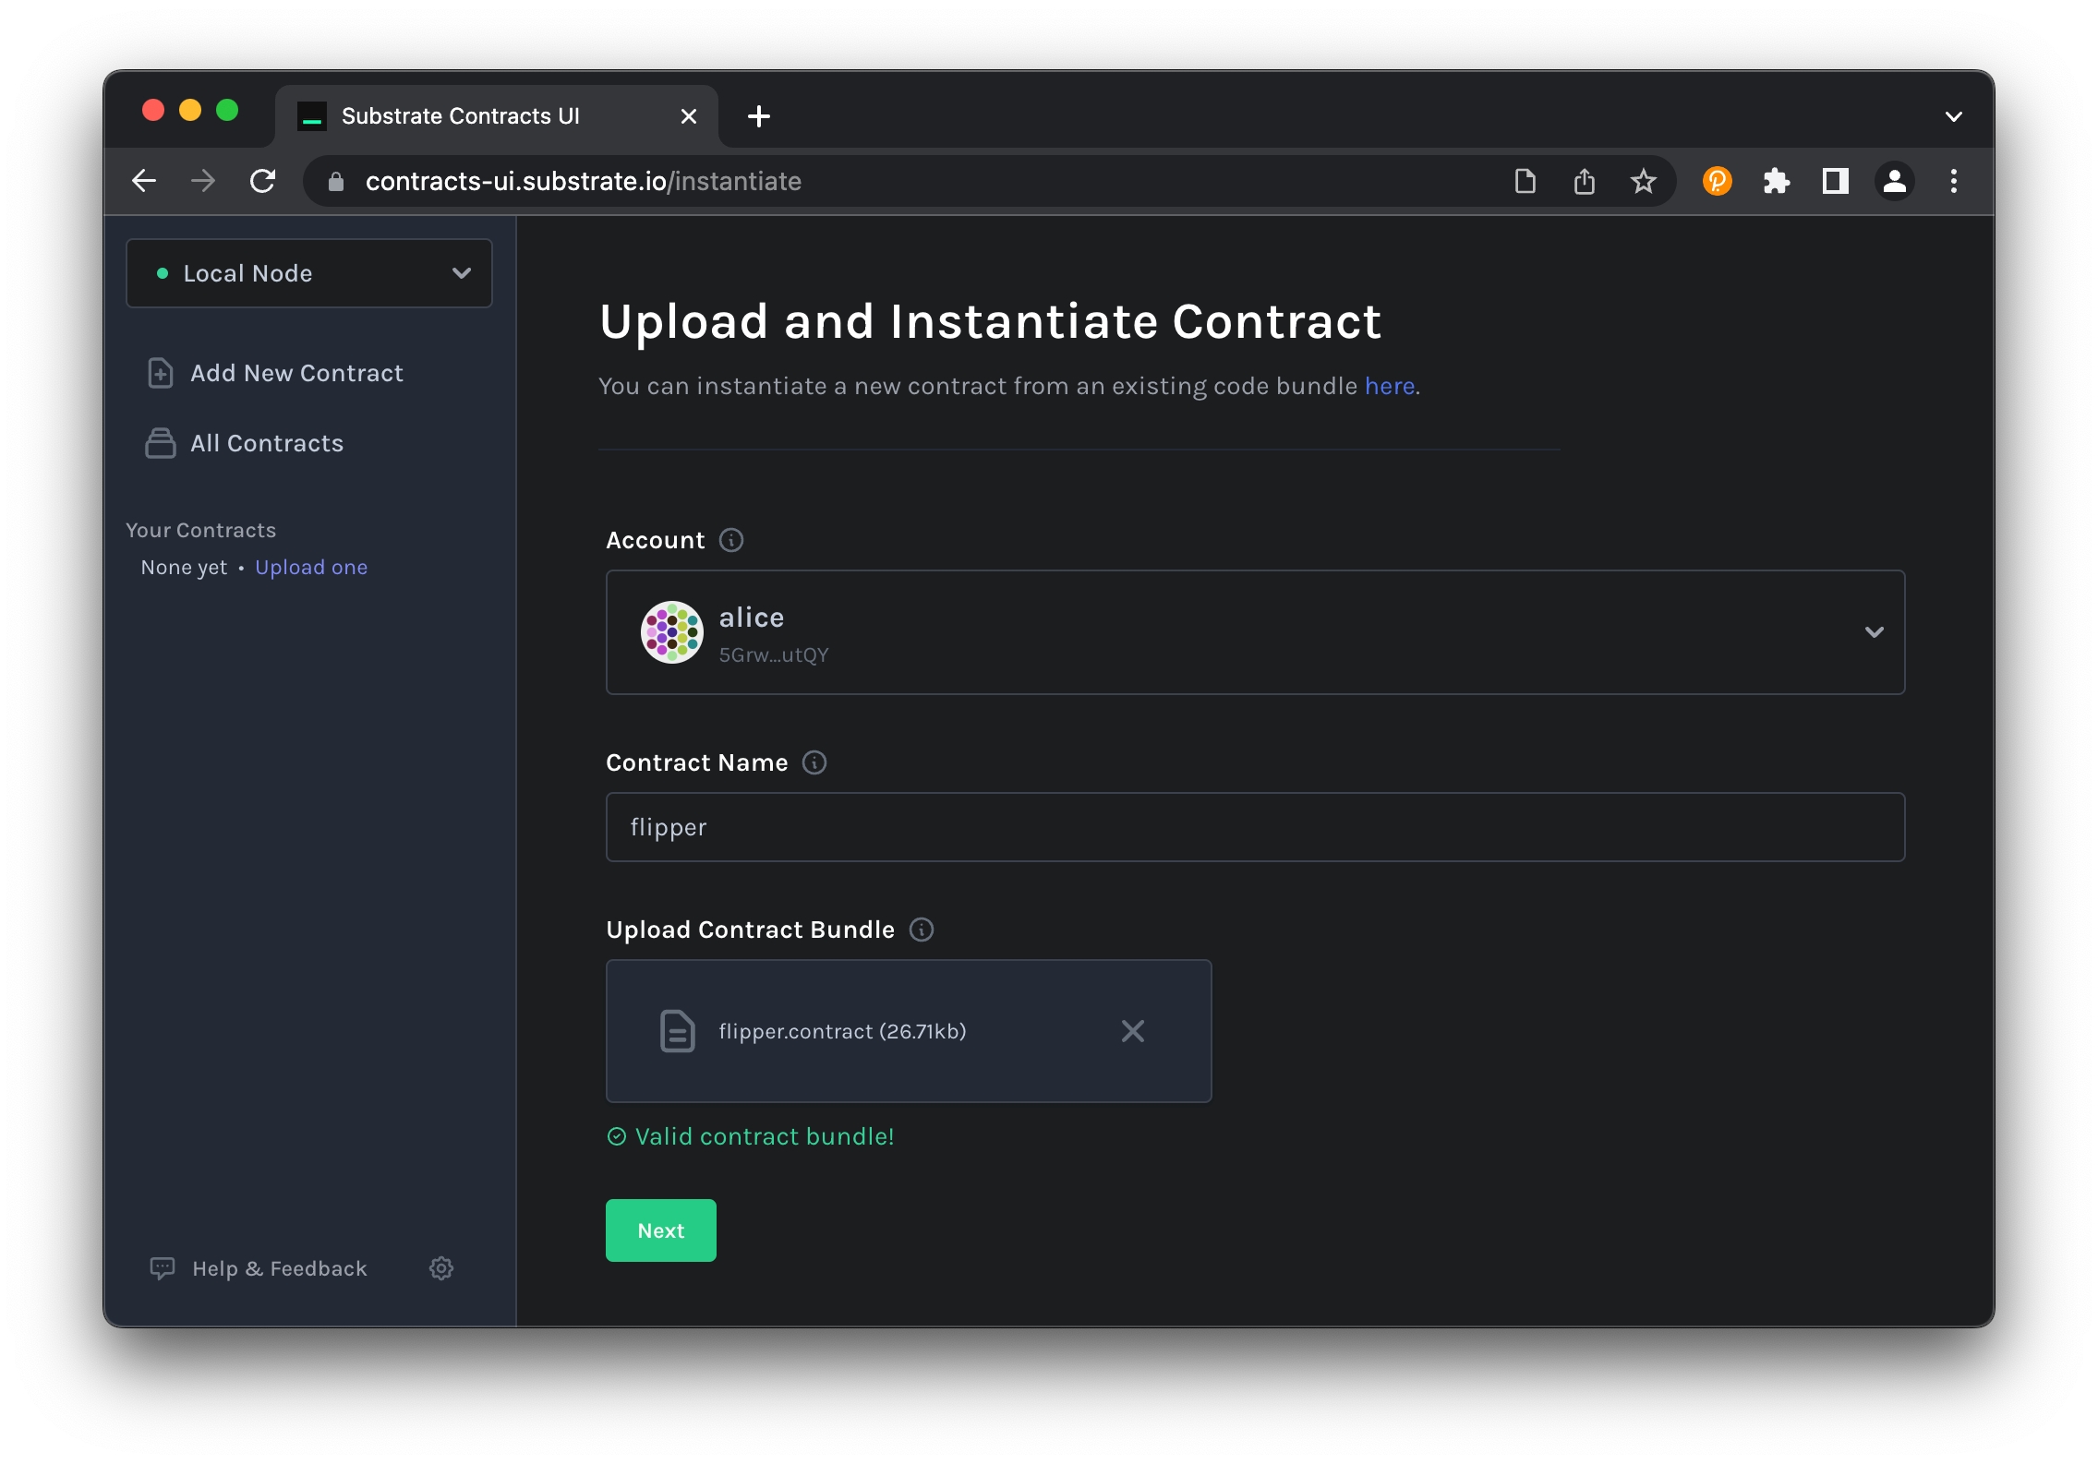Expand the alice account selector
Viewport: 2098px width, 1464px height.
click(x=1874, y=632)
